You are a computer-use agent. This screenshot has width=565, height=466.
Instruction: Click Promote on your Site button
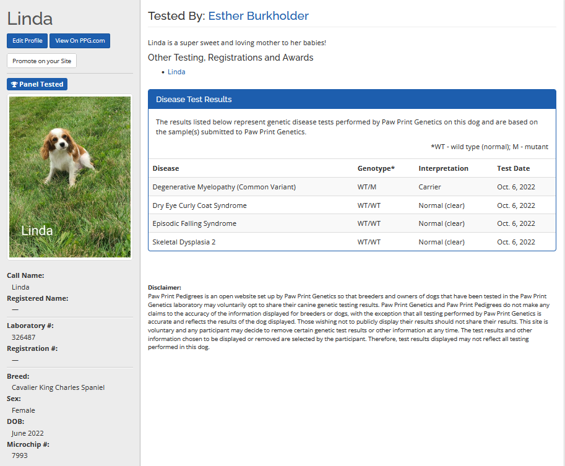42,61
